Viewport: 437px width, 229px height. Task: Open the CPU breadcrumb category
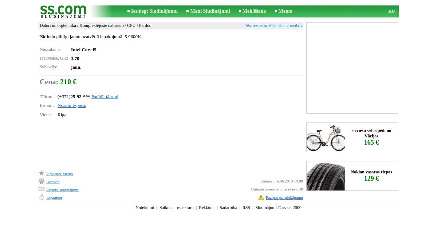(x=131, y=25)
